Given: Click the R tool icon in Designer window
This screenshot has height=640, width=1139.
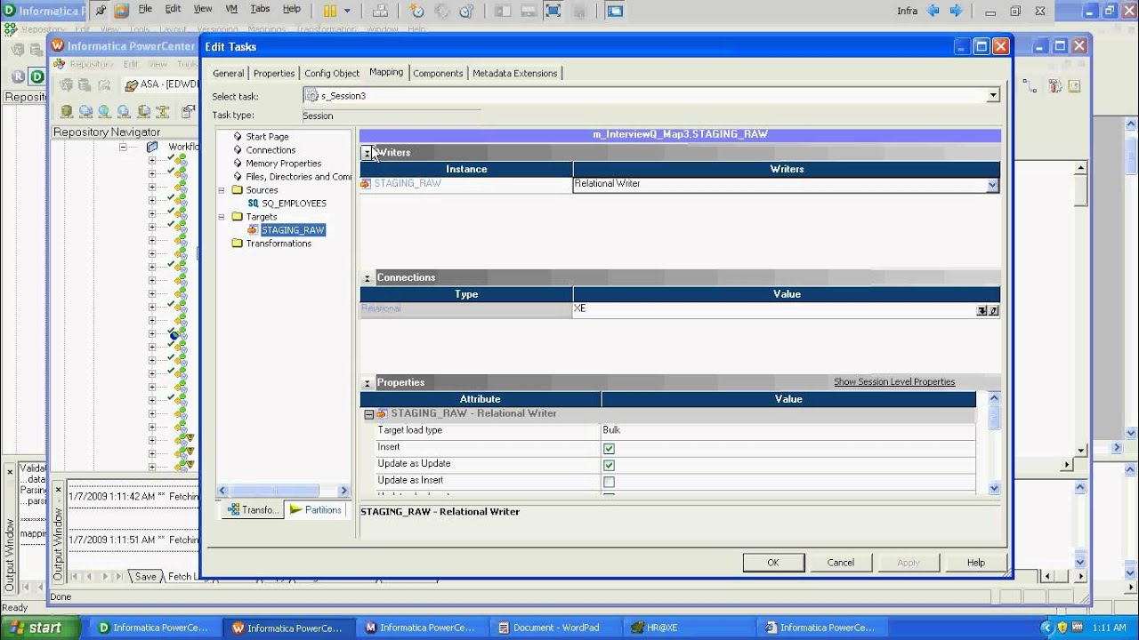Looking at the screenshot, I should tap(19, 77).
